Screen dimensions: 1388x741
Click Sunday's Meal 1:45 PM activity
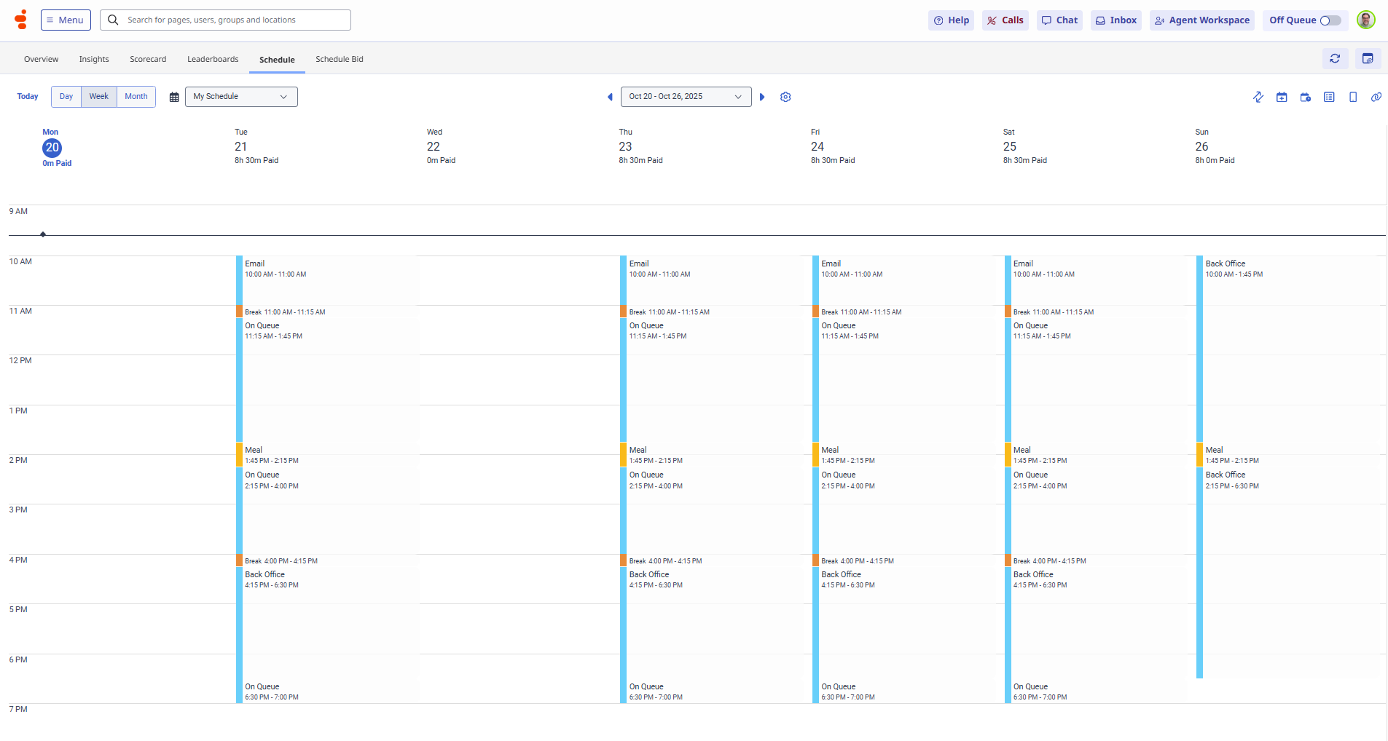click(1288, 455)
